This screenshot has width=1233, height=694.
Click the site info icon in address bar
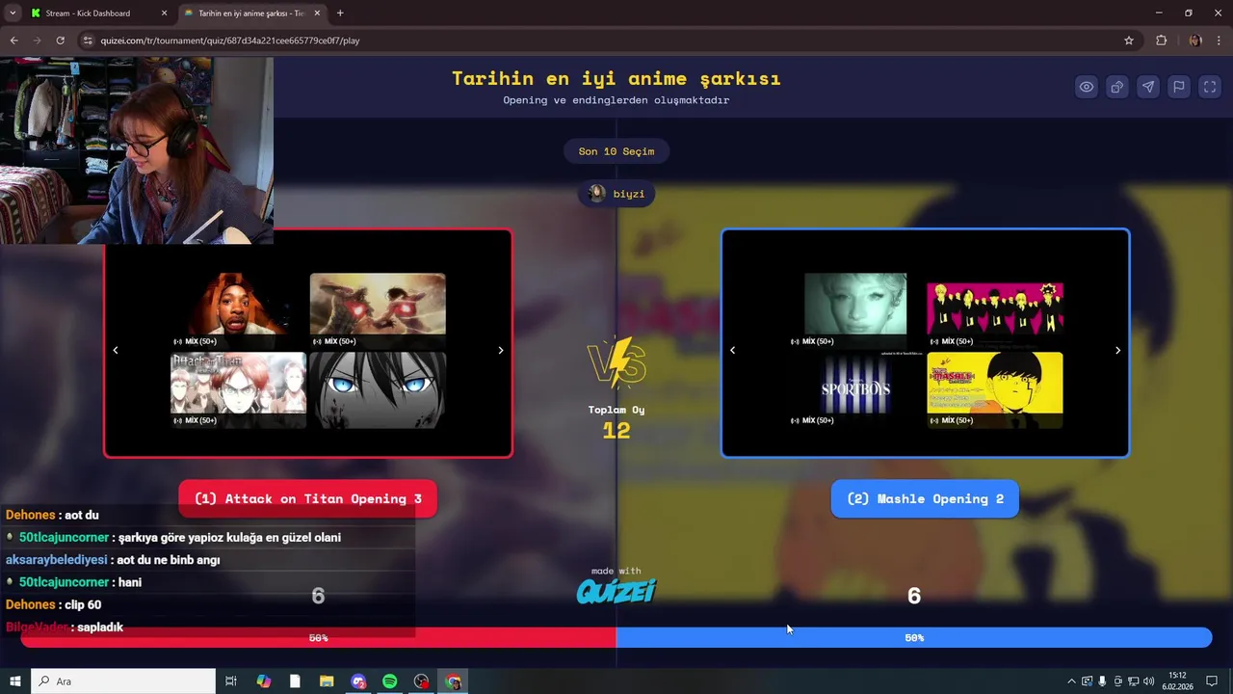tap(88, 40)
